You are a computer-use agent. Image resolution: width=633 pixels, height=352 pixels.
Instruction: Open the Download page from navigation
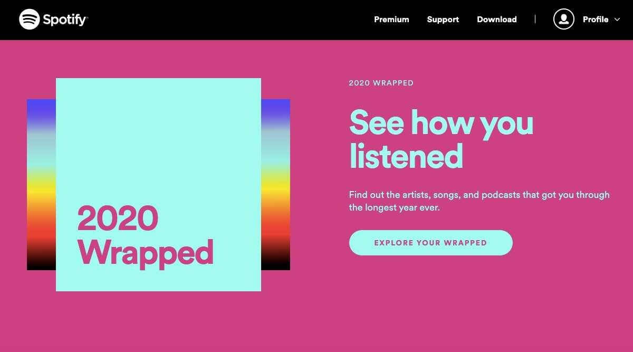pos(497,20)
